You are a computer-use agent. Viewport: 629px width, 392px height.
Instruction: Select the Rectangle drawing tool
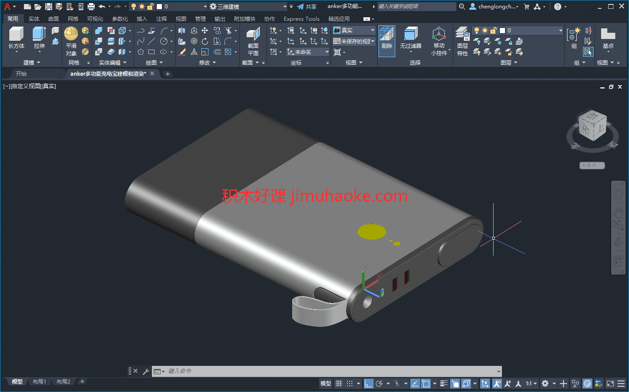[151, 52]
